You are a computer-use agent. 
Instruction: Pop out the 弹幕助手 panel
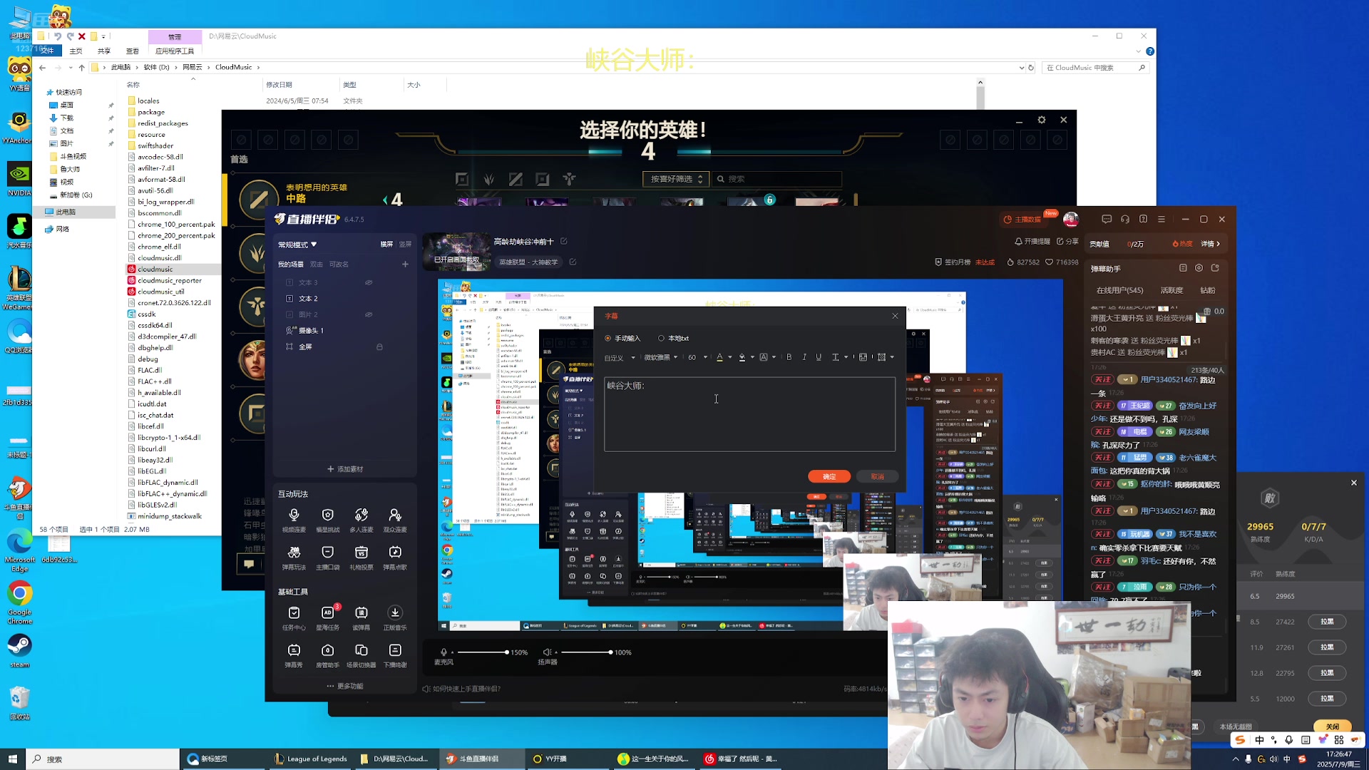(x=1215, y=268)
